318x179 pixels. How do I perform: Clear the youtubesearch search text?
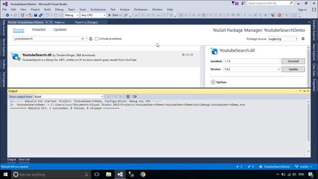click(82, 39)
